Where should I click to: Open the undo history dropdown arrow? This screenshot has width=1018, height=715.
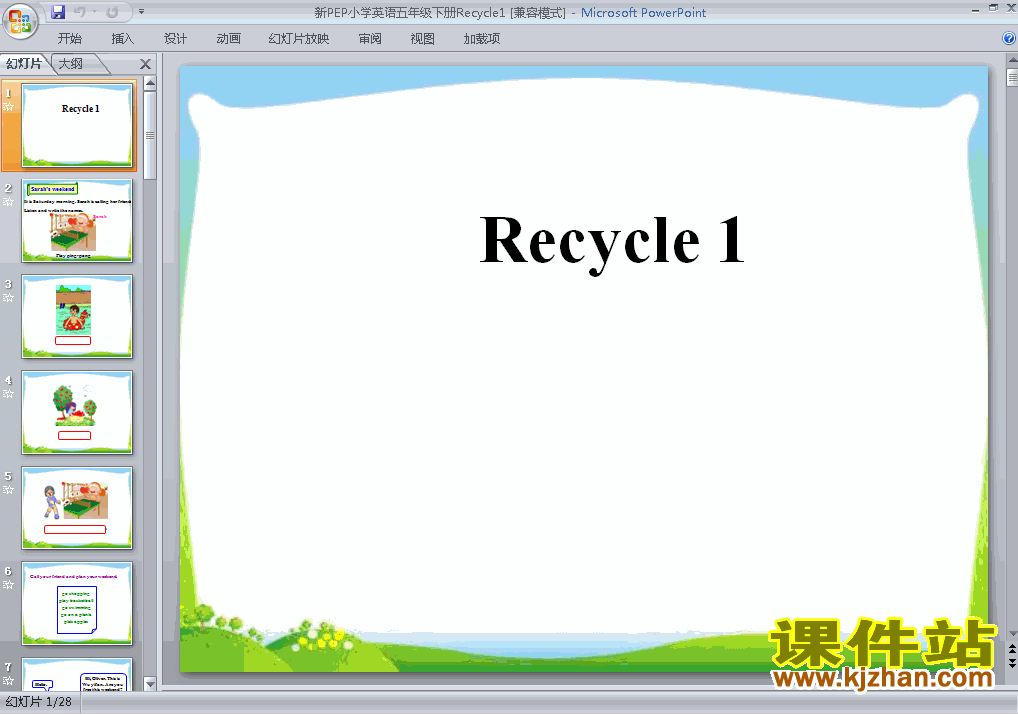pyautogui.click(x=94, y=12)
